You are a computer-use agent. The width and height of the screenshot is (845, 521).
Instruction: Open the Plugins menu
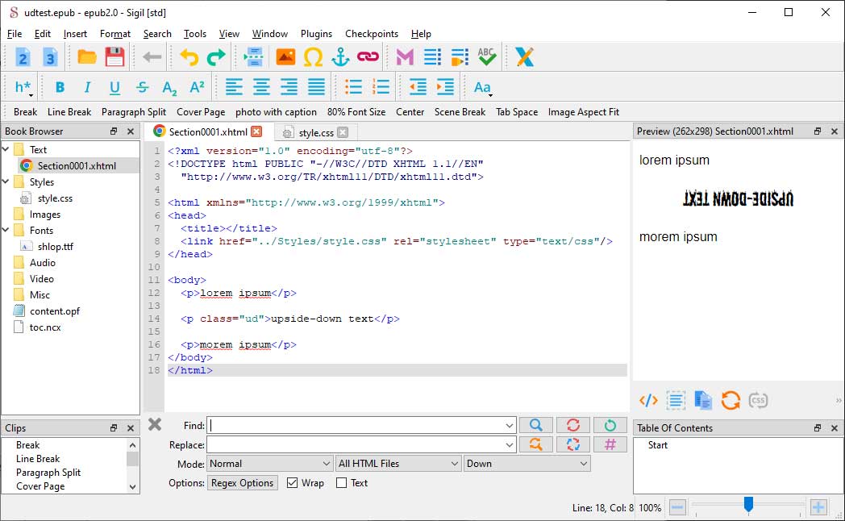[x=316, y=34]
